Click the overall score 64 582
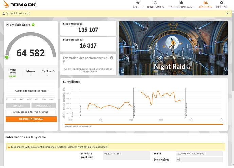This screenshot has width=234, height=168. point(31,53)
